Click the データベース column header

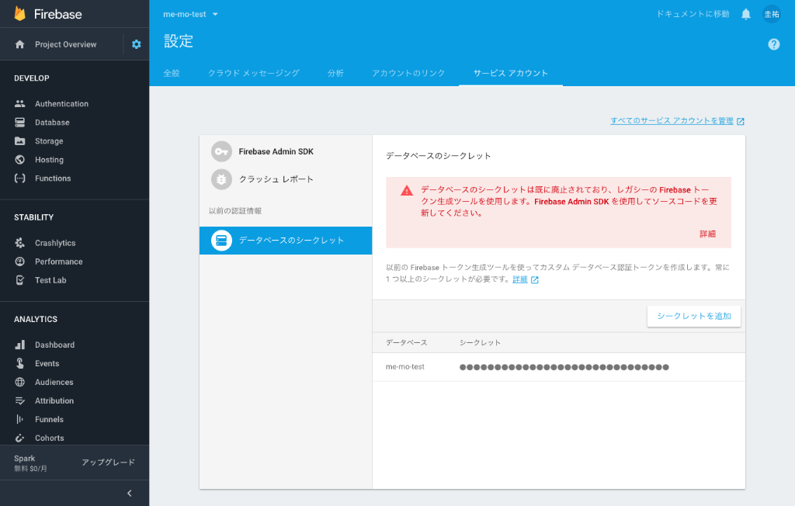(x=406, y=343)
